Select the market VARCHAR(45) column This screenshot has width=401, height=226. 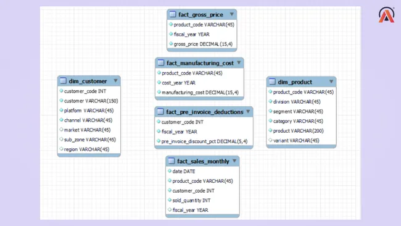click(x=89, y=130)
